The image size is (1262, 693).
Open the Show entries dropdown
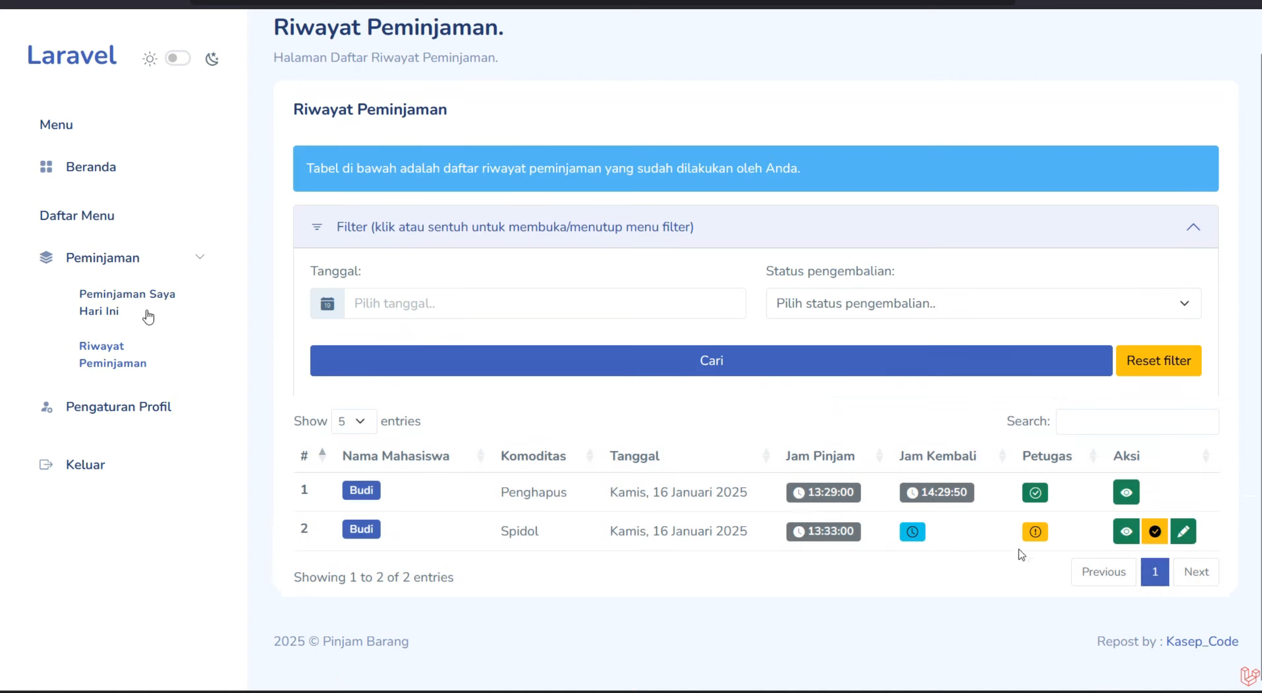coord(354,422)
